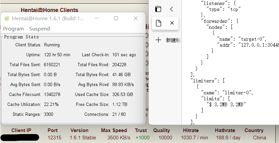Click the 3500 KB/s max speed cell
This screenshot has width=279, height=143.
click(x=119, y=138)
